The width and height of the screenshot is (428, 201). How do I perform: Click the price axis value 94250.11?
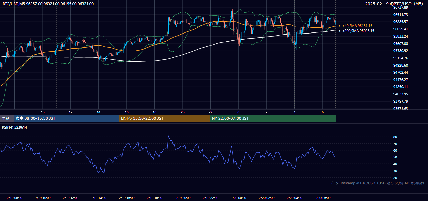pos(400,87)
